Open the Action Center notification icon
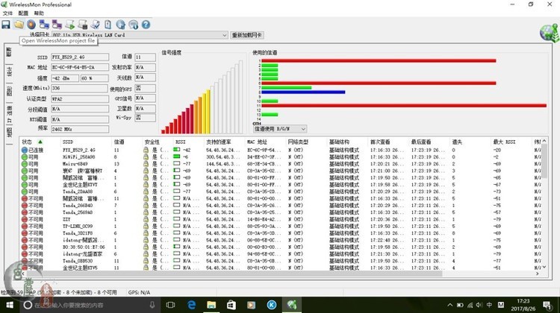560x313 pixels. click(x=547, y=305)
